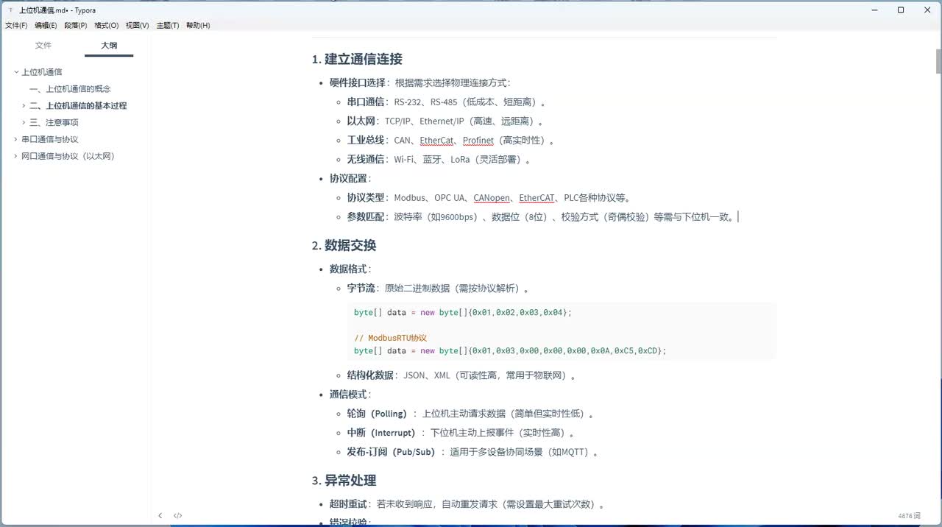Screen dimensions: 942x527
Task: Open the 文件(F) menu
Action: coord(16,25)
